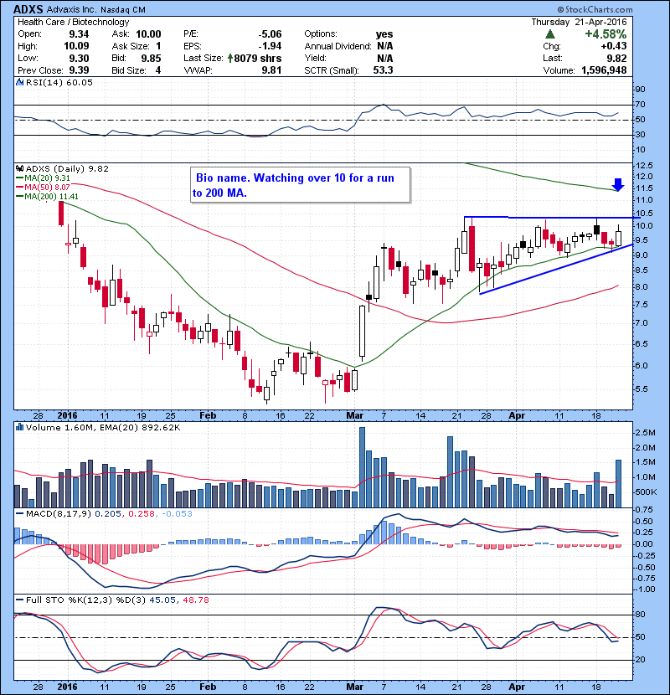Click the 'Bio name. Watching over 10' annotation box
670x695 pixels.
[x=300, y=185]
